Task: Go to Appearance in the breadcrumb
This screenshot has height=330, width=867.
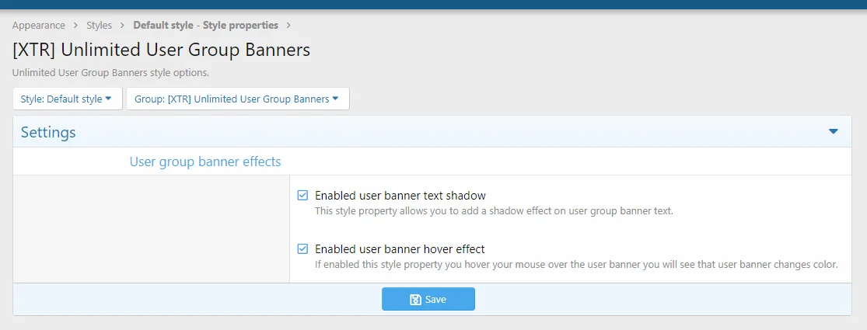Action: click(x=39, y=26)
